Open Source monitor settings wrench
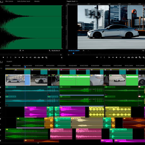Viewport: 145px width, 145px height. click(x=49, y=50)
